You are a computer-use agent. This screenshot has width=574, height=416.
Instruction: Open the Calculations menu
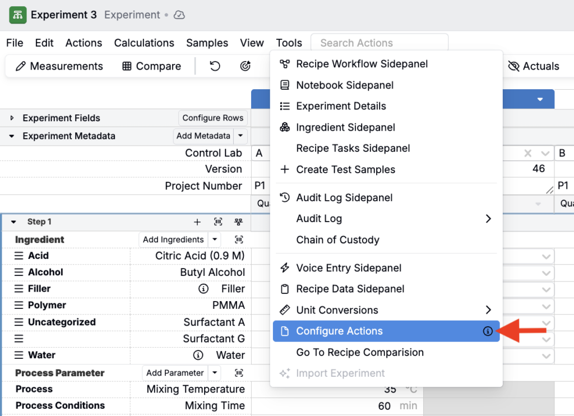(144, 43)
